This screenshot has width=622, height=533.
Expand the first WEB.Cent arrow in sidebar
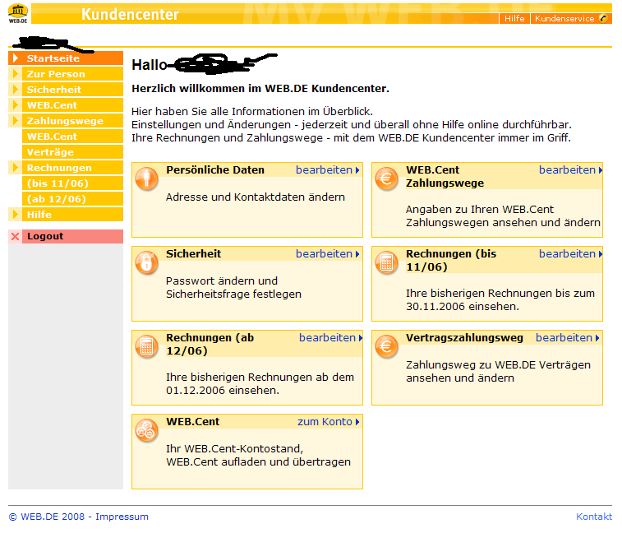point(16,104)
